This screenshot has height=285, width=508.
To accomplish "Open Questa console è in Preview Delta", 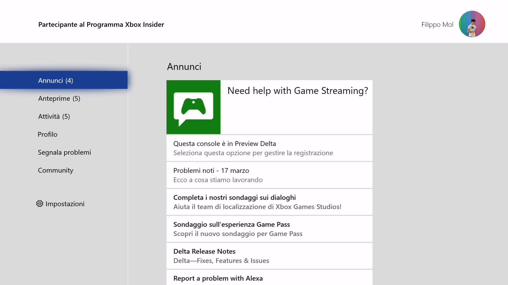I will coord(269,148).
